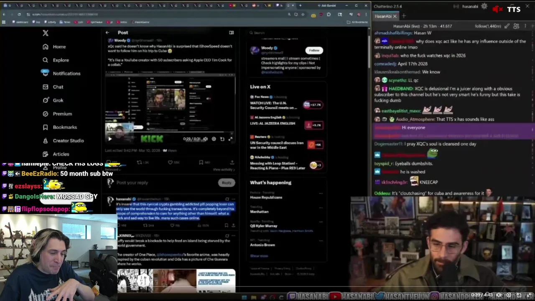Open more options for House Republicans trend
Viewport: 535px width, 301px height.
[x=321, y=194]
